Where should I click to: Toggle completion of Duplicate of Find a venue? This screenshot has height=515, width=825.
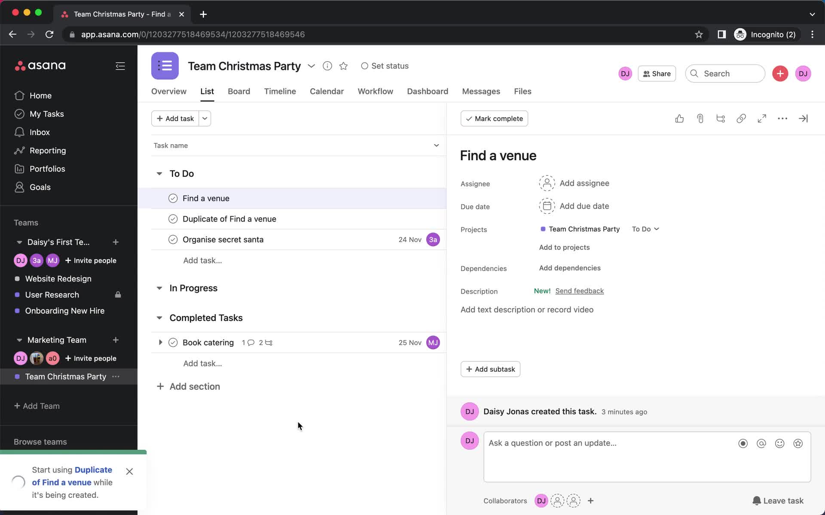point(173,218)
